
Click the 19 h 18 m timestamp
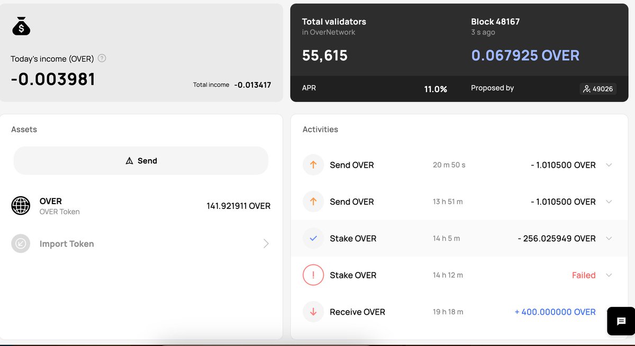click(x=448, y=312)
